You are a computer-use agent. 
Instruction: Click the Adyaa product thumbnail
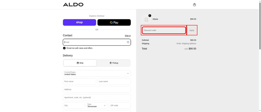pyautogui.click(x=146, y=19)
